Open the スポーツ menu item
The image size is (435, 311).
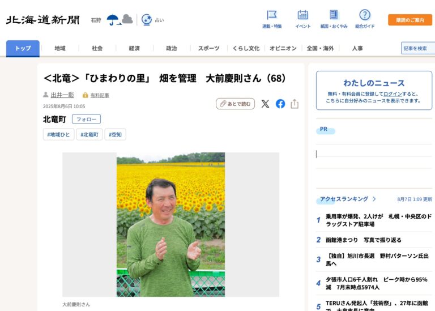(x=208, y=48)
